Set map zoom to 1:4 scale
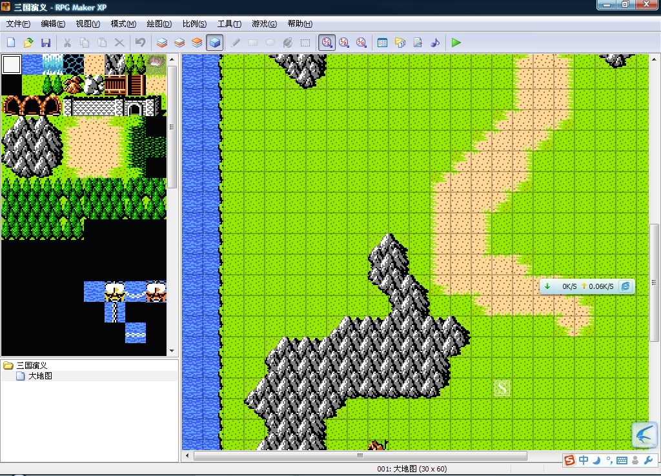Screen dimensions: 661x476 361,43
